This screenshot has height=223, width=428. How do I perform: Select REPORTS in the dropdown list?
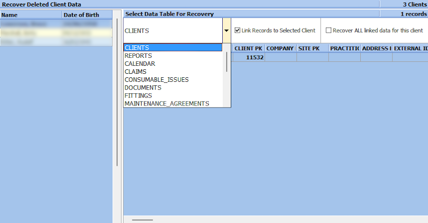point(173,55)
